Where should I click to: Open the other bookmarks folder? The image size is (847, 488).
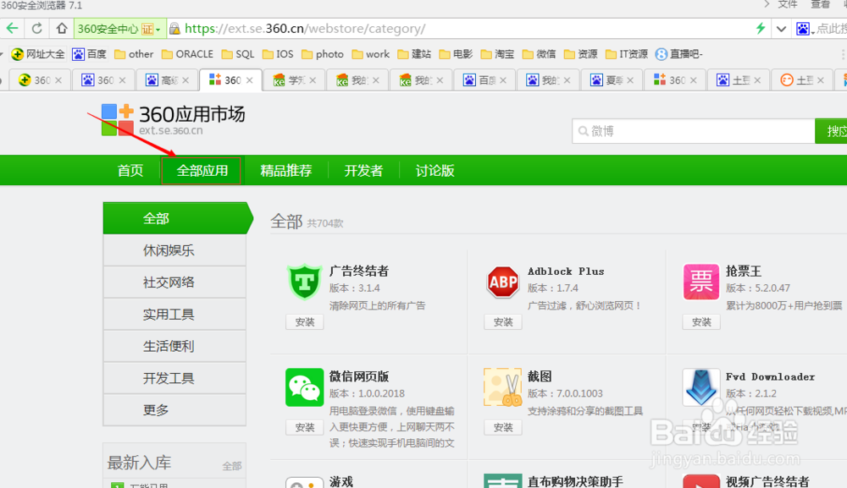[x=134, y=54]
